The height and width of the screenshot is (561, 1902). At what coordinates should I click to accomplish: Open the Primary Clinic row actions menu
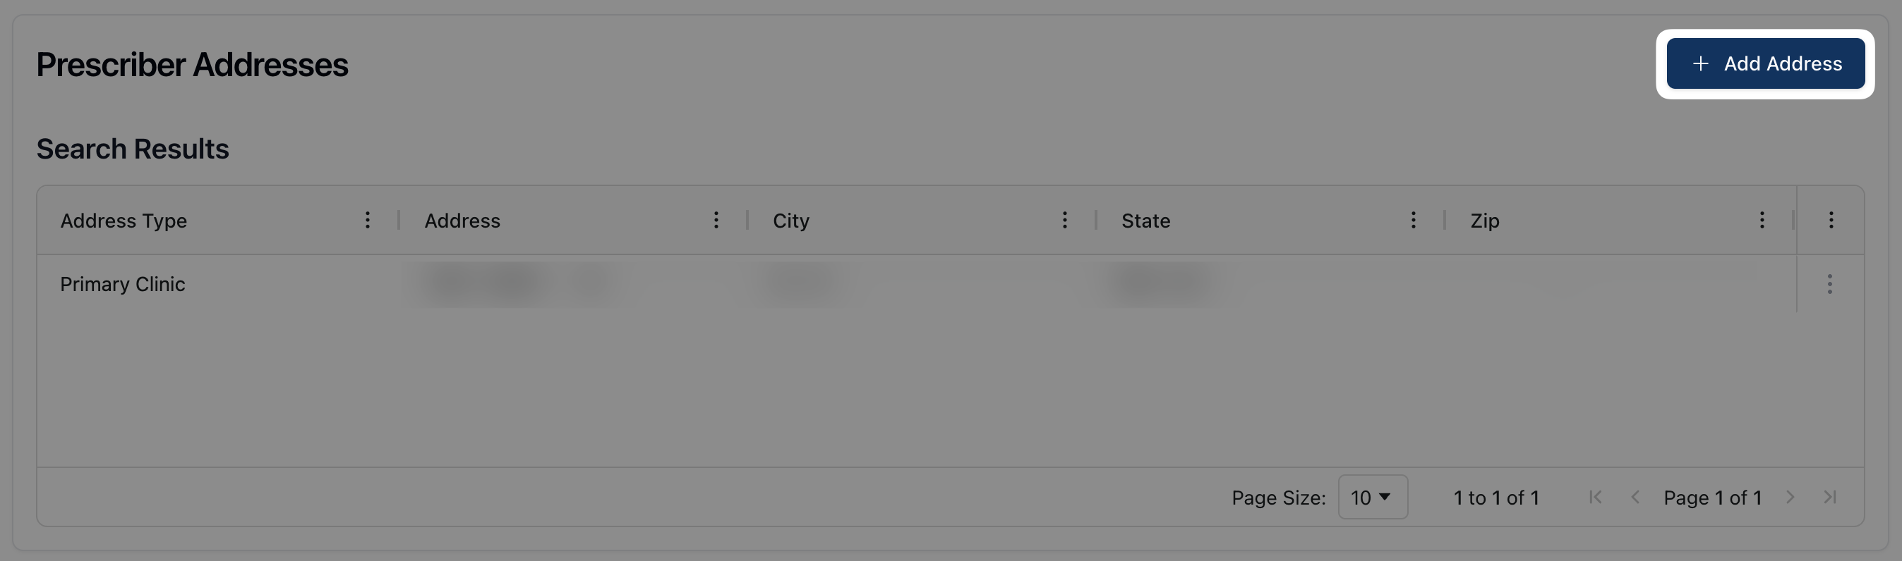[1829, 284]
